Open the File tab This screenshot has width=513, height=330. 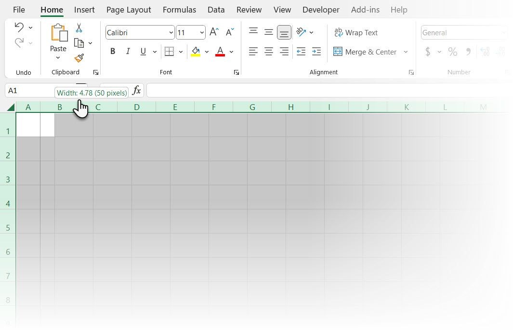19,10
